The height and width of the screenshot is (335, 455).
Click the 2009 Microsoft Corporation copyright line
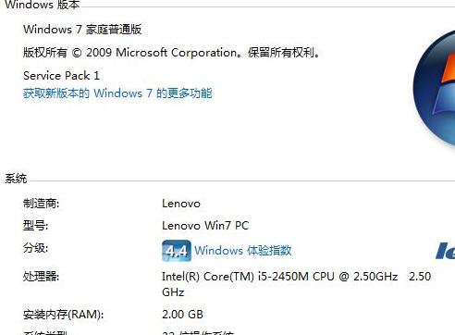171,53
